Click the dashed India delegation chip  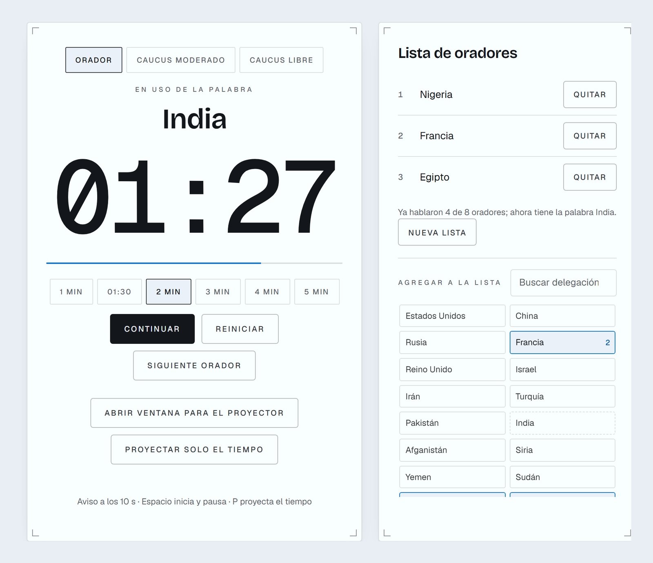(562, 423)
